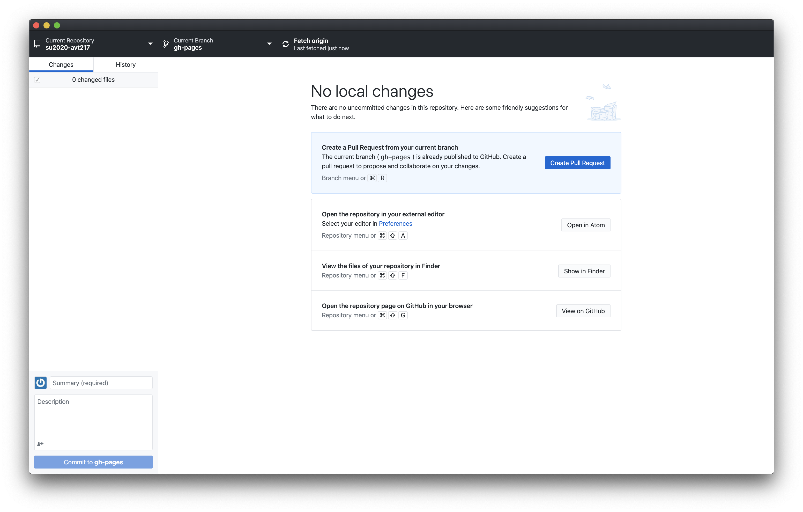This screenshot has width=803, height=512.
Task: Click Create Pull Request button
Action: (x=577, y=163)
